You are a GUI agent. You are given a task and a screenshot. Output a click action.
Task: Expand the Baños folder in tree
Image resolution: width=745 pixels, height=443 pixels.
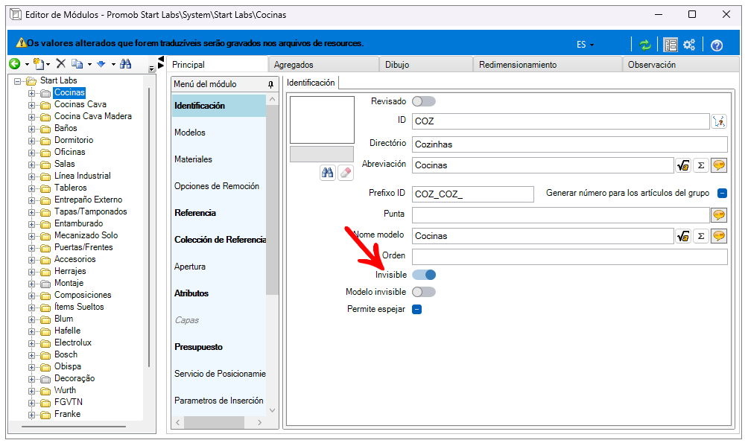click(x=32, y=128)
